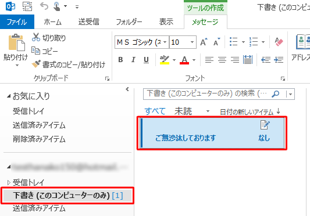This screenshot has height=216, width=310.
Task: Click the bullet list icon
Action: point(234,42)
